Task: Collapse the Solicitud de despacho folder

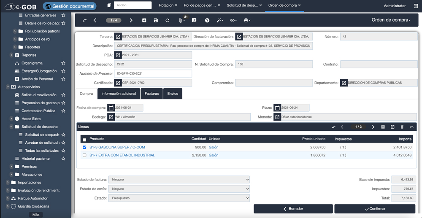Action: (x=11, y=127)
